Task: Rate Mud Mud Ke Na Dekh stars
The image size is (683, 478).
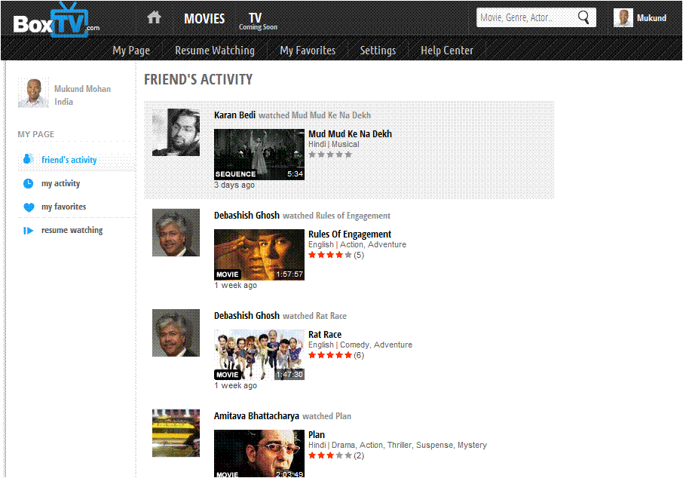Action: [x=330, y=155]
